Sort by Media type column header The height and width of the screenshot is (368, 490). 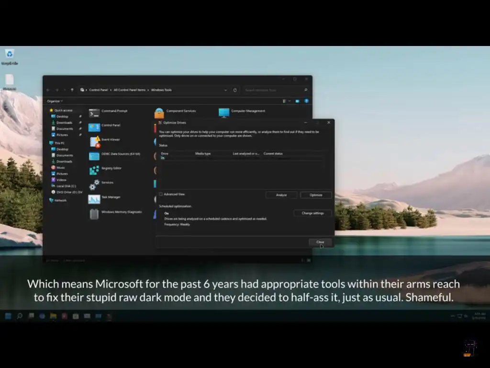pyautogui.click(x=203, y=154)
